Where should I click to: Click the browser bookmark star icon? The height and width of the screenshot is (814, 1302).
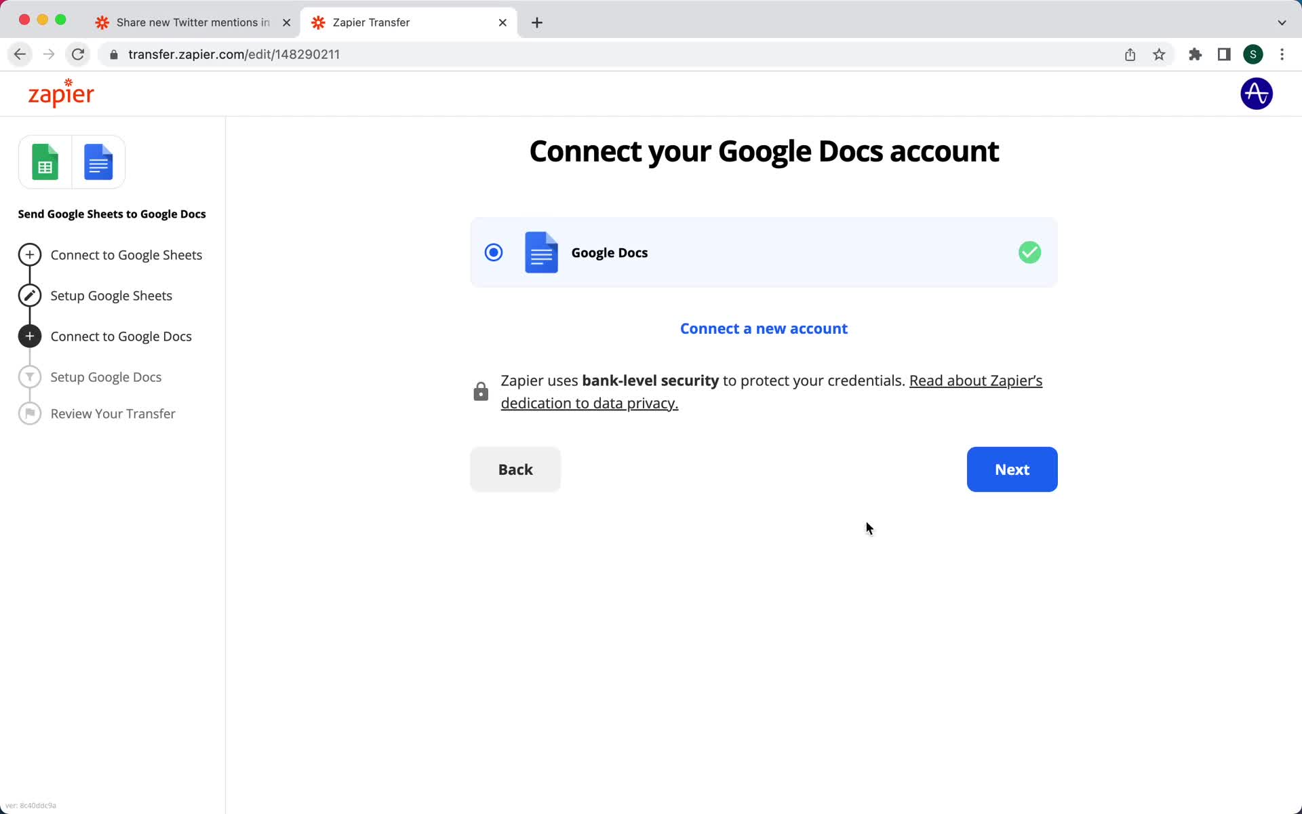1162,54
